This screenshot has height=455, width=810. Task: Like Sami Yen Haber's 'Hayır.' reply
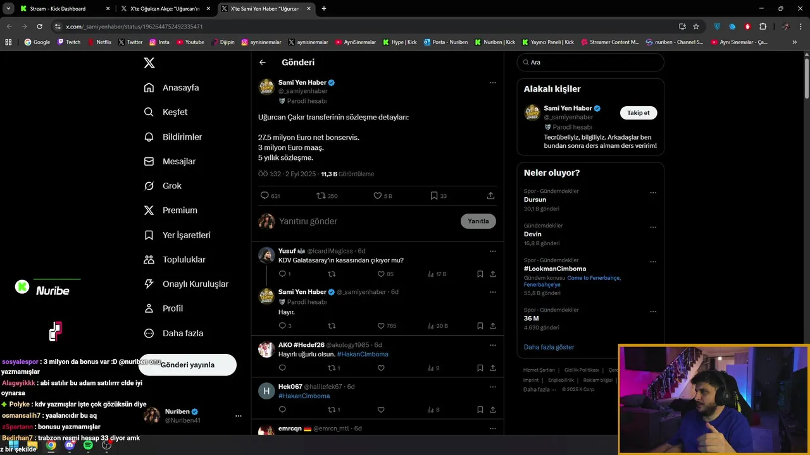[387, 326]
